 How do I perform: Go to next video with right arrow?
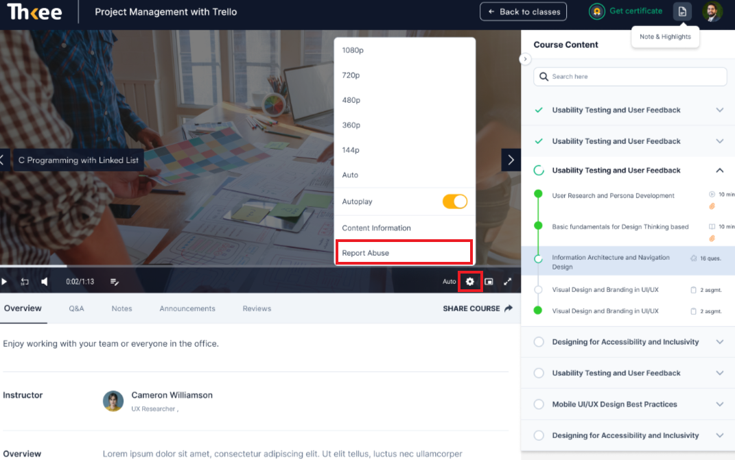511,160
